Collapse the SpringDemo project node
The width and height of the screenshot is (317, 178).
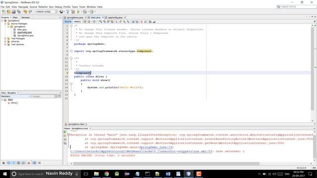coord(2,21)
